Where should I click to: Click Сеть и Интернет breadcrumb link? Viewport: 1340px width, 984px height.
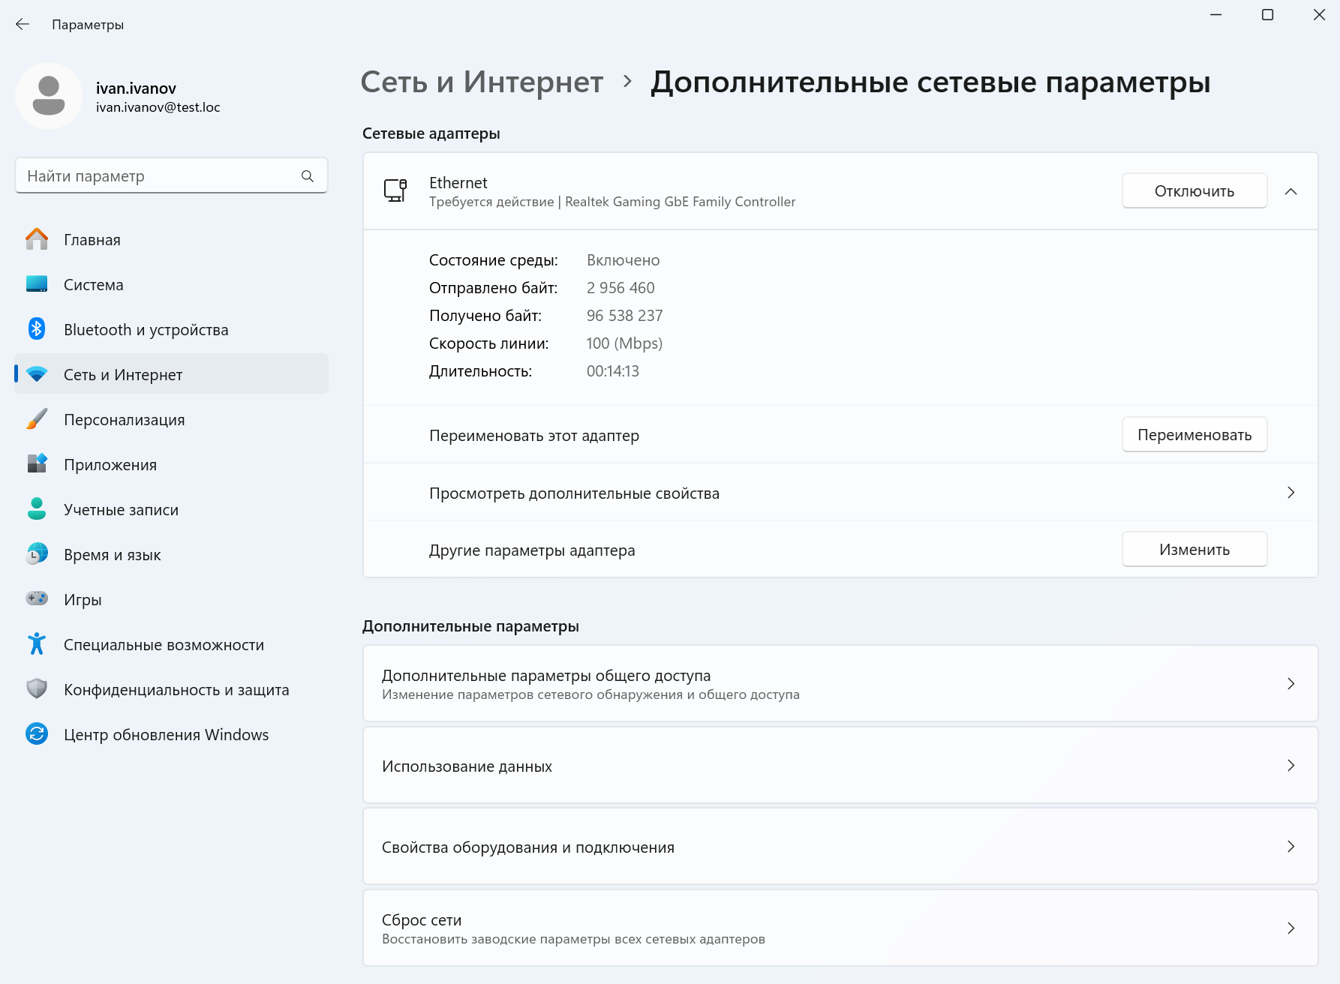[x=482, y=82]
